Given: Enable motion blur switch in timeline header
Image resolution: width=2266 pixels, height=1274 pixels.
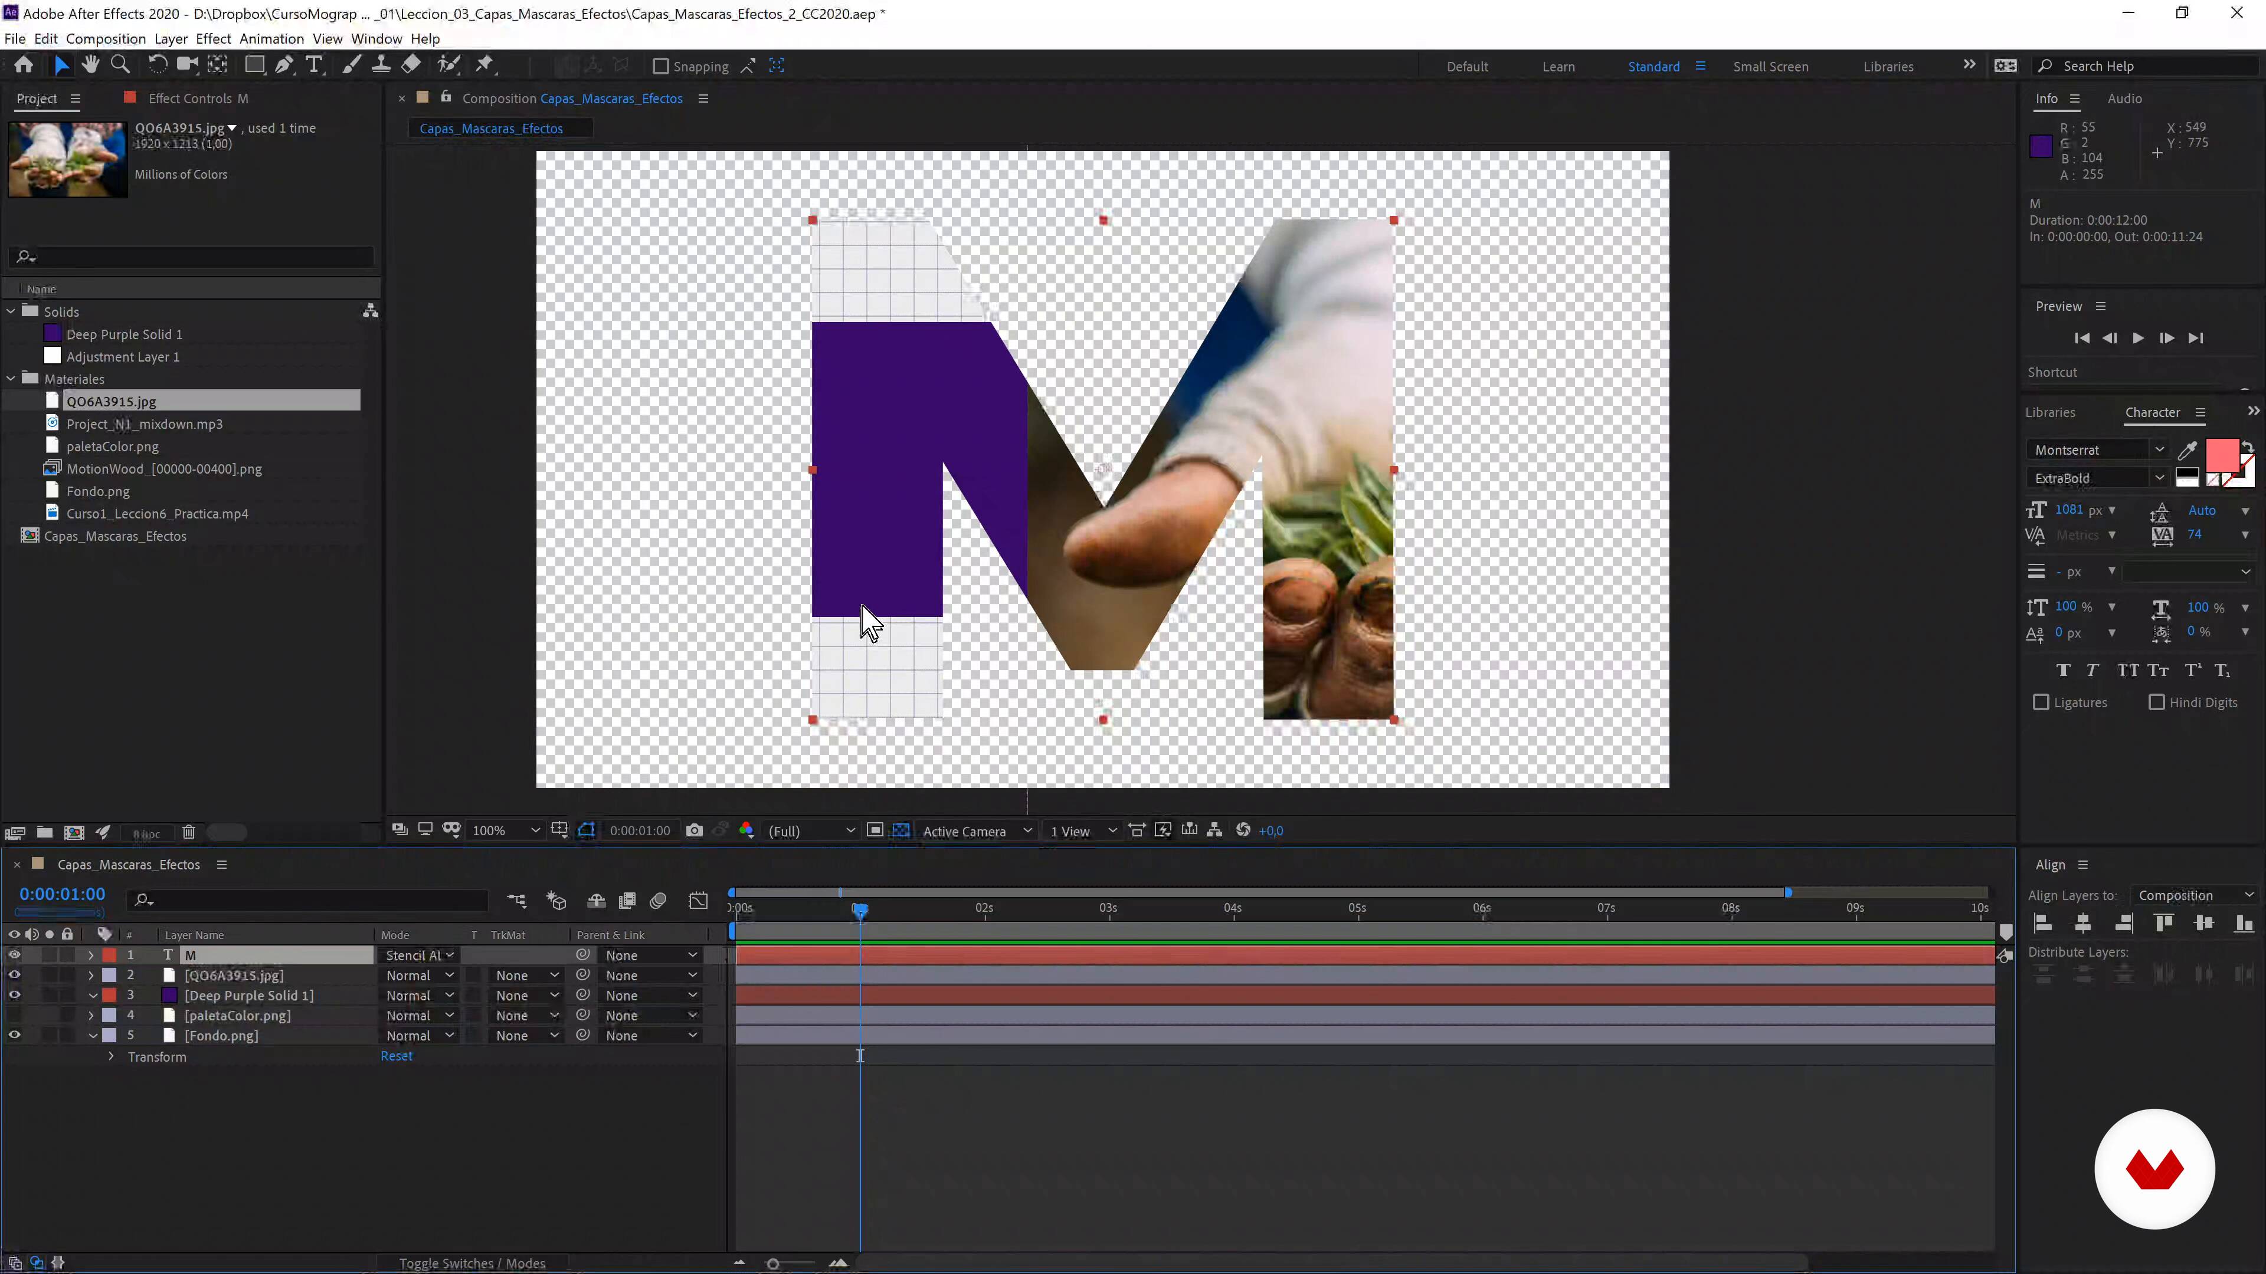Looking at the screenshot, I should 658,900.
